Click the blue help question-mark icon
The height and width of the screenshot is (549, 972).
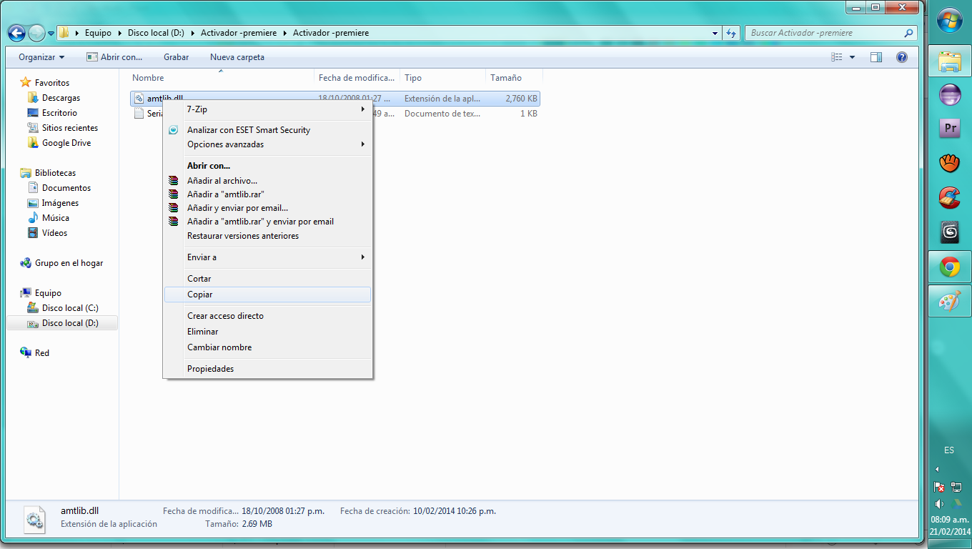tap(902, 57)
